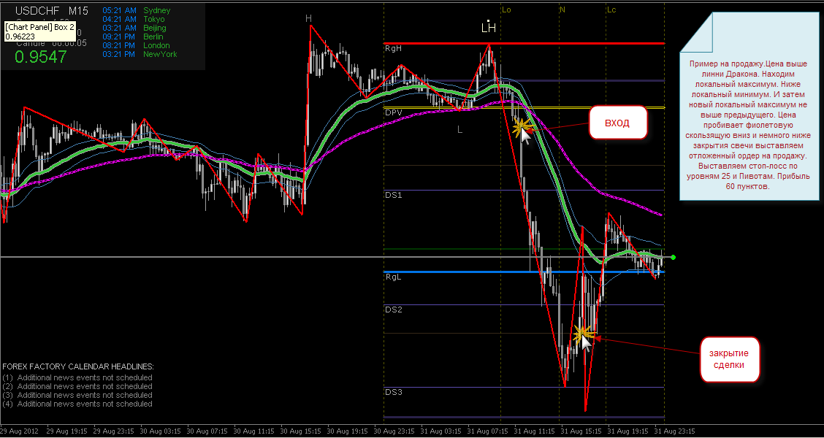The width and height of the screenshot is (824, 438).
Task: Click the 31 Aug 11:15 time label
Action: tap(535, 431)
